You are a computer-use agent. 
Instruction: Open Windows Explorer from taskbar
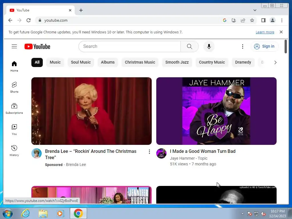click(43, 213)
